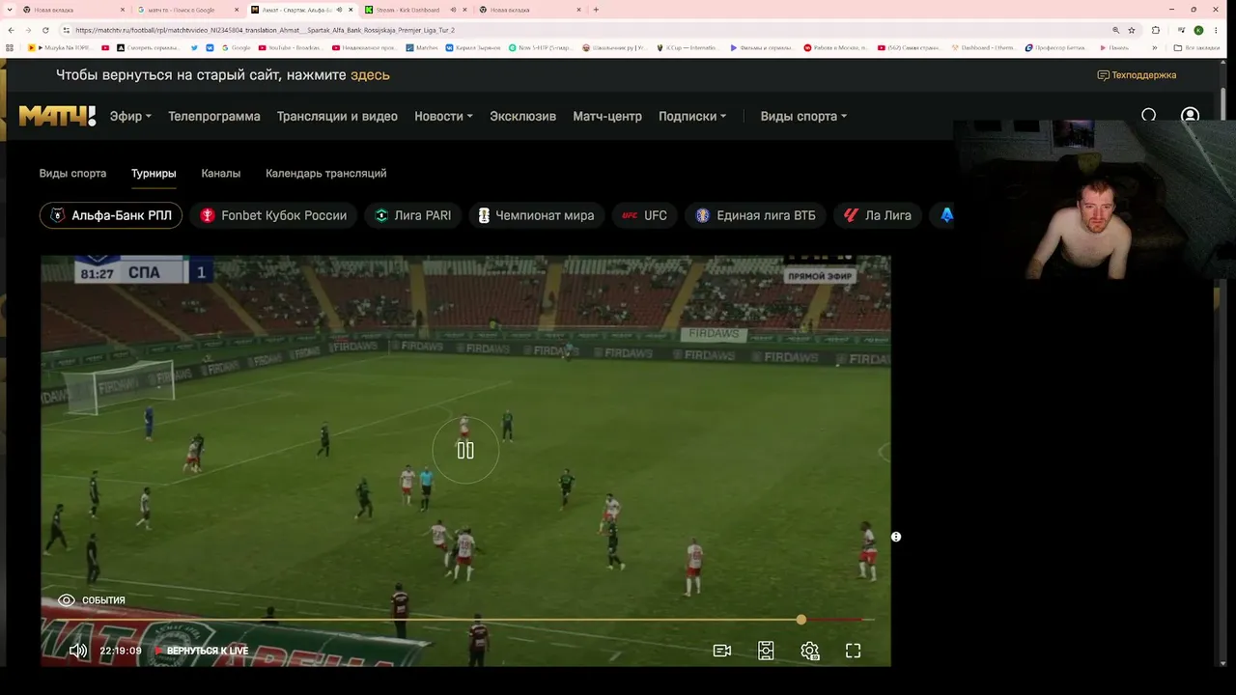The image size is (1236, 695).
Task: Click the Матч! logo
Action: pyautogui.click(x=57, y=116)
